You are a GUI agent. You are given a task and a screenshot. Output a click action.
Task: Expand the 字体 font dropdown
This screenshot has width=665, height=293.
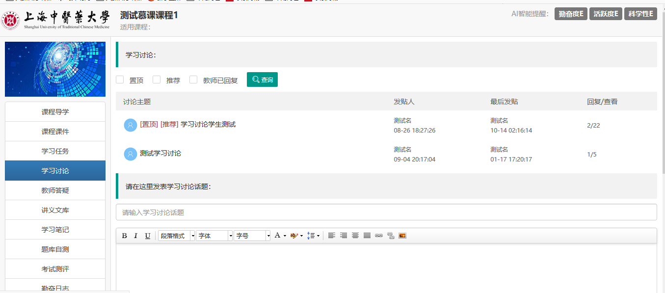(x=214, y=236)
